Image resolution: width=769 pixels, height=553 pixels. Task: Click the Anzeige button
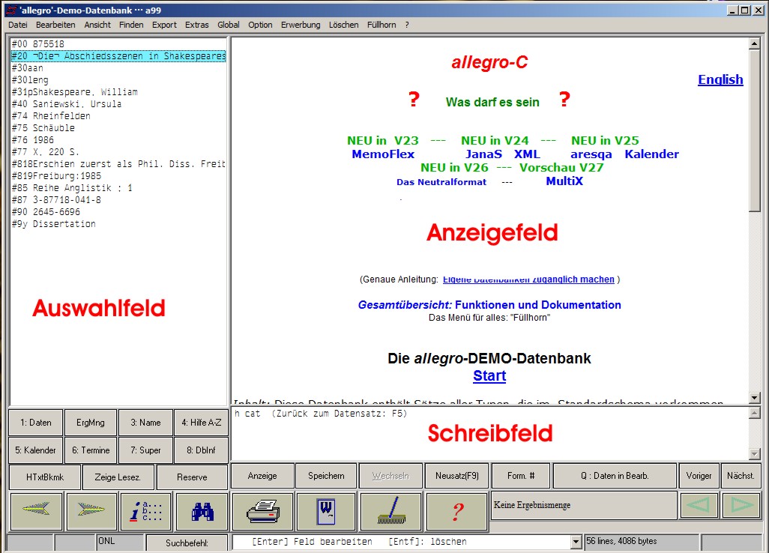pos(262,476)
